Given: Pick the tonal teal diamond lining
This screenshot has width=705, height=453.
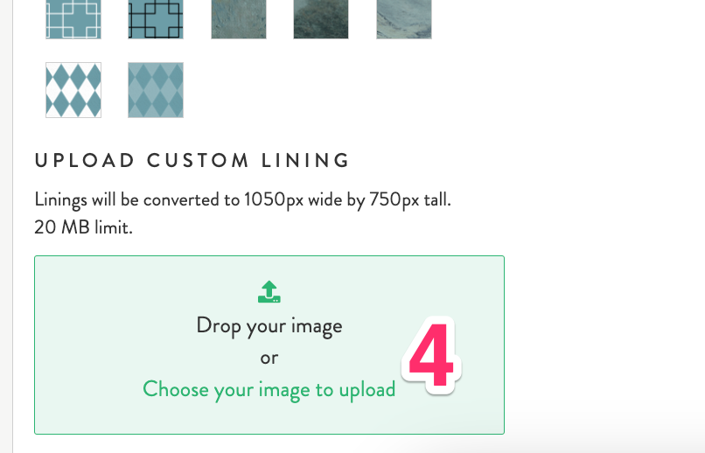Looking at the screenshot, I should pyautogui.click(x=156, y=90).
